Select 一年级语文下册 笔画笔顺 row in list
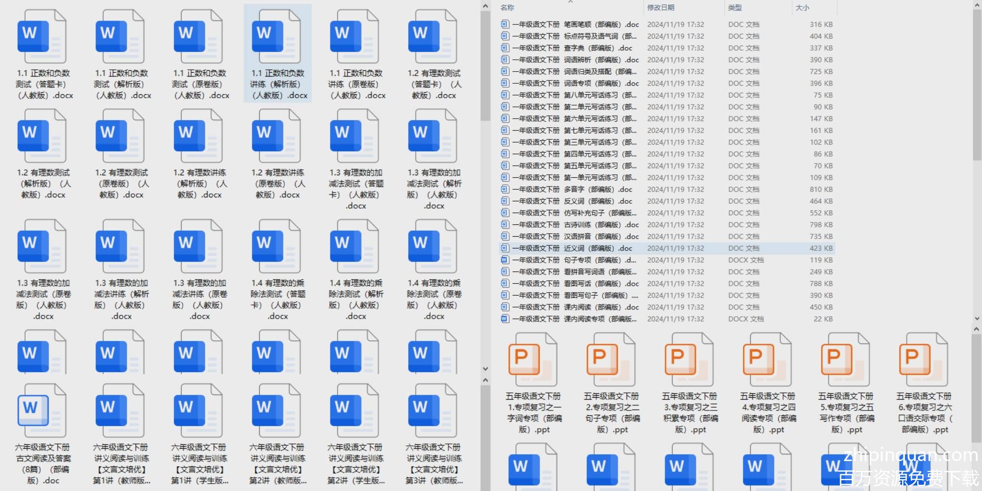The width and height of the screenshot is (982, 491). (x=574, y=25)
